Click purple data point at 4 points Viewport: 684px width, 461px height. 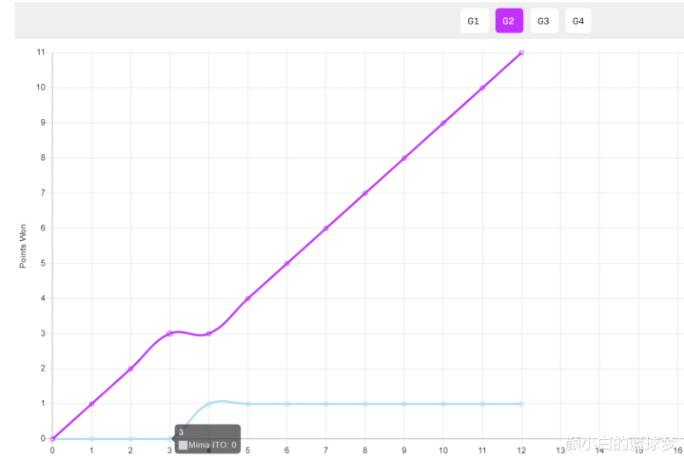247,299
